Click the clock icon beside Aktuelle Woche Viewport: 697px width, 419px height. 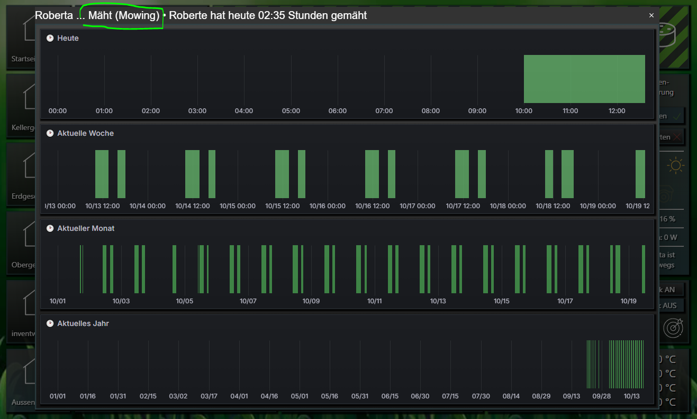(50, 133)
